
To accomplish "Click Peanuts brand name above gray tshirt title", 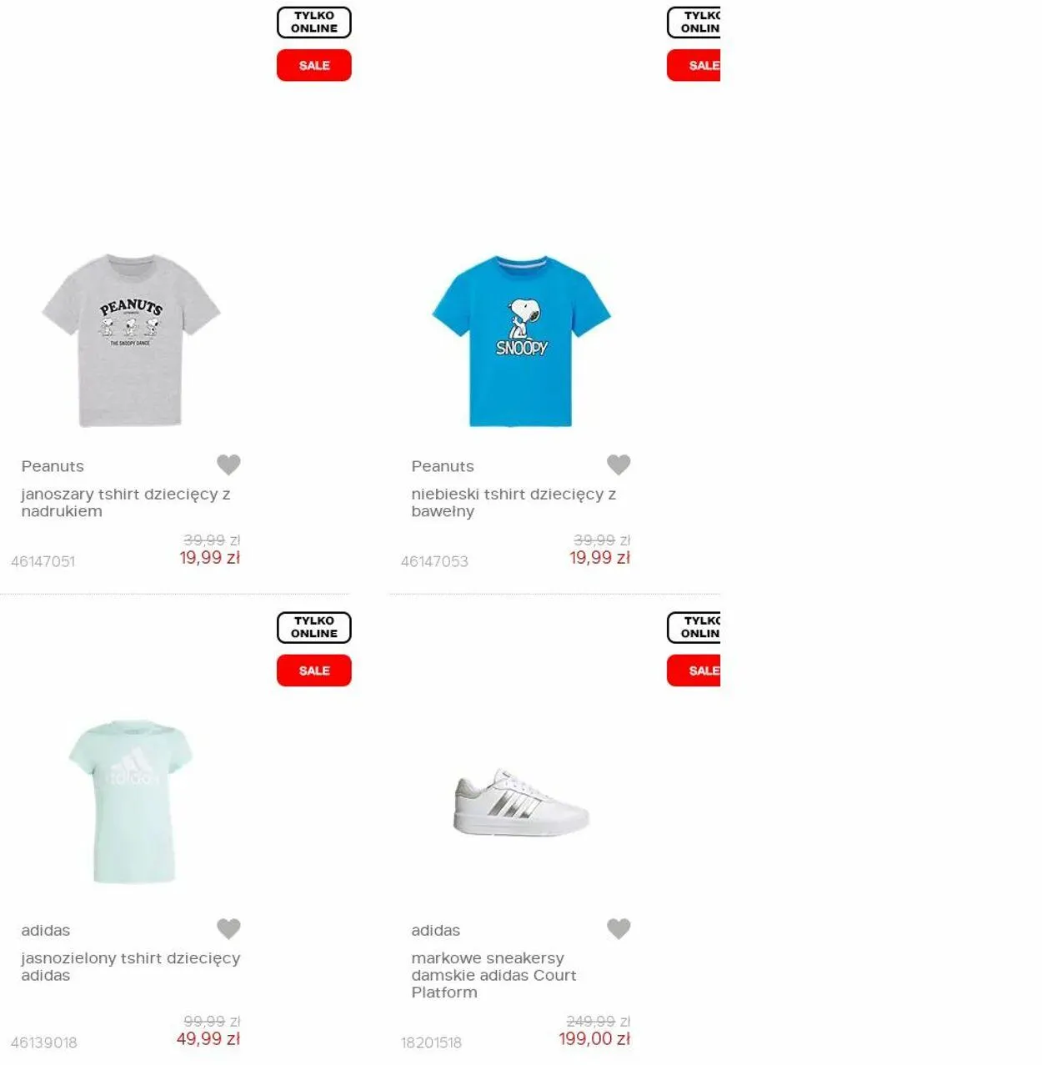I will 53,466.
